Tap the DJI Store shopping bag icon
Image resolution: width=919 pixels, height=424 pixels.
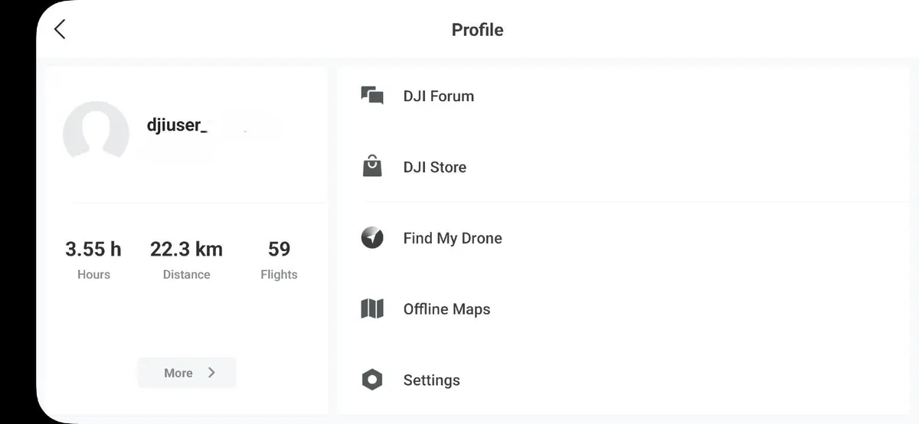[x=372, y=166]
